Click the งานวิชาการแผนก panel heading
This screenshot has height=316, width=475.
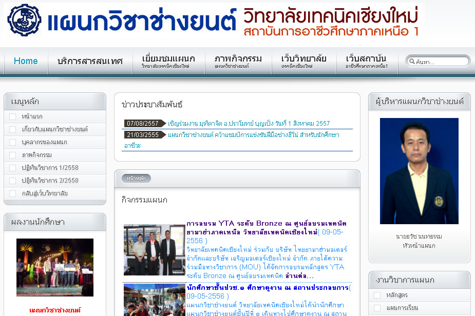coord(405,280)
